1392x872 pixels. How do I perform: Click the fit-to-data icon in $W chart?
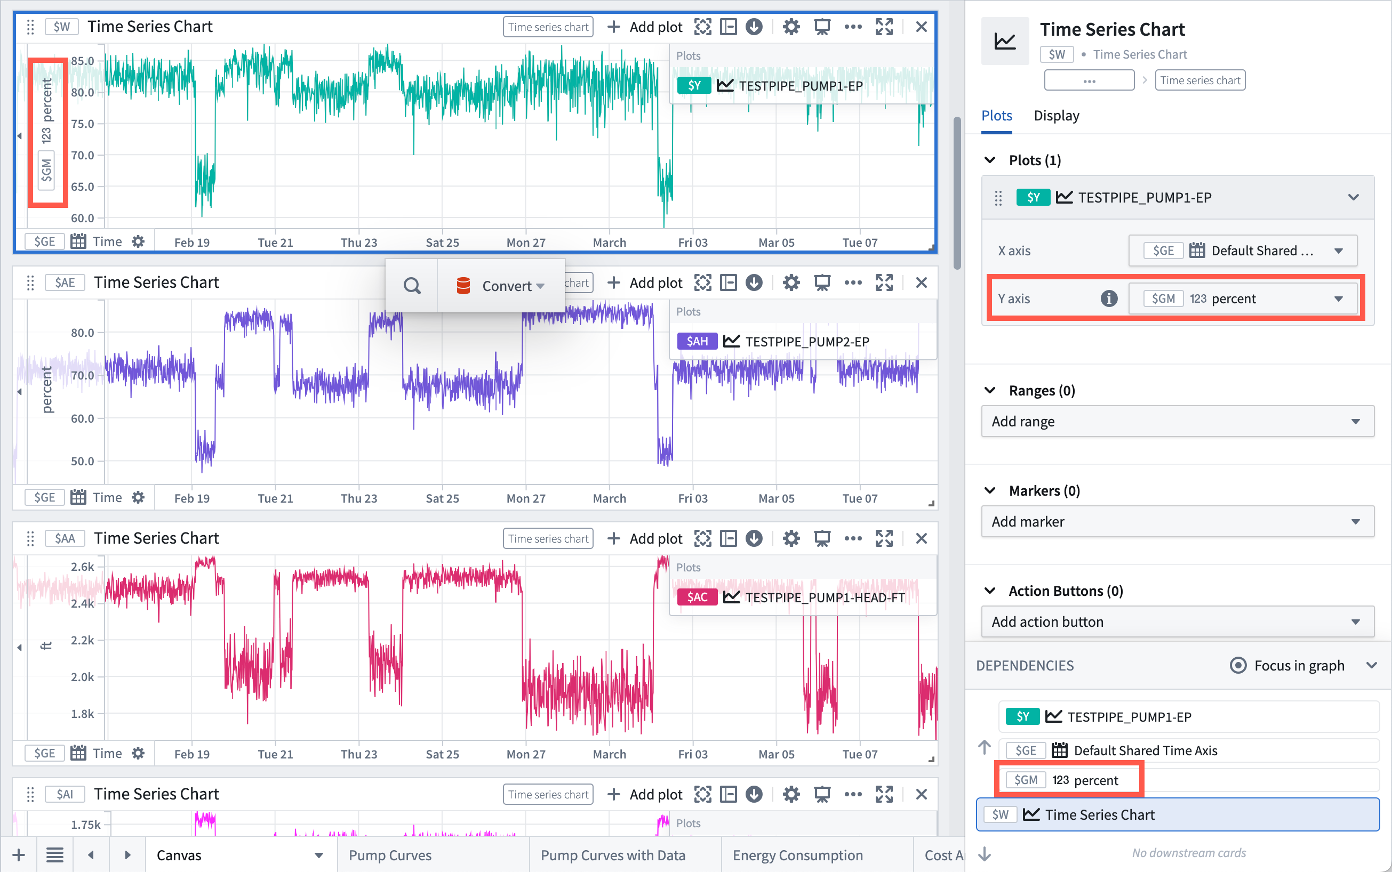[x=702, y=27]
